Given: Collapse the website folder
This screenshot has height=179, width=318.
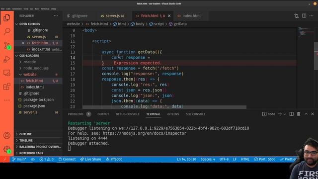Looking at the screenshot, I should (x=30, y=75).
